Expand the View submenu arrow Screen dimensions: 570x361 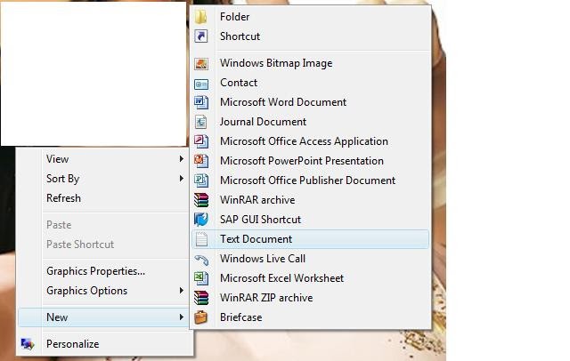pyautogui.click(x=181, y=159)
